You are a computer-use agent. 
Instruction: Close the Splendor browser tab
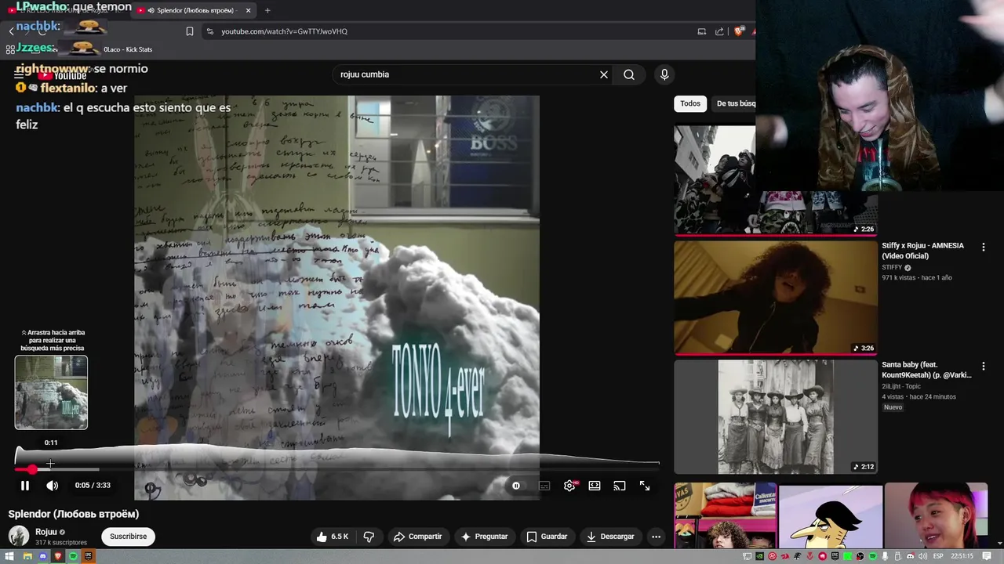(248, 10)
